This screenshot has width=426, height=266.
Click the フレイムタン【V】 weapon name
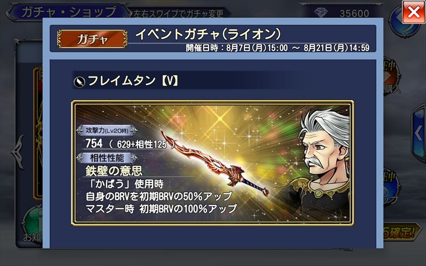(x=133, y=80)
